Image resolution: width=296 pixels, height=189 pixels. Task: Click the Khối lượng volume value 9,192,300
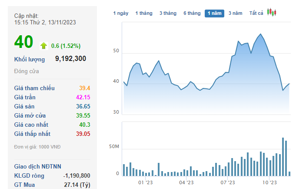(70, 58)
